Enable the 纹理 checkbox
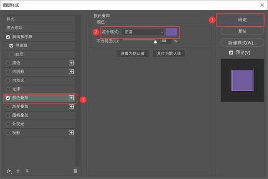Viewport: 268px width, 179px height. (11, 54)
